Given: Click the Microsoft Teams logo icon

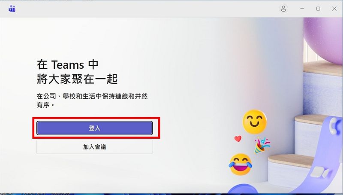Looking at the screenshot, I should [x=12, y=9].
